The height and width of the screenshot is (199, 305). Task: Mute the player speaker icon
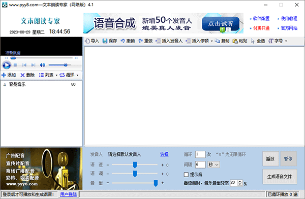pyautogui.click(x=42, y=65)
